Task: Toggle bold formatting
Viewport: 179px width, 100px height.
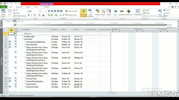Action: coord(29,15)
